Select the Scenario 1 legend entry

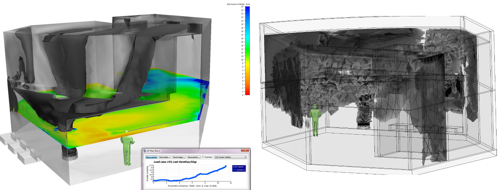239,169
